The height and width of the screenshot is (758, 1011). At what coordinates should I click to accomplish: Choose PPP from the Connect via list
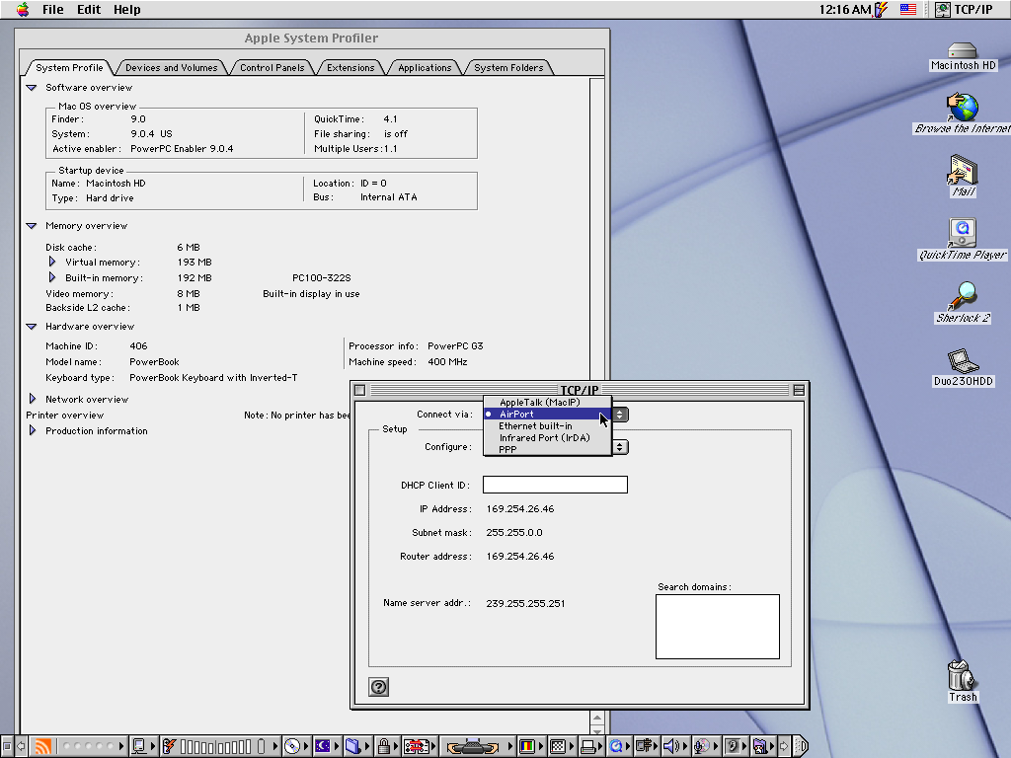pyautogui.click(x=547, y=449)
